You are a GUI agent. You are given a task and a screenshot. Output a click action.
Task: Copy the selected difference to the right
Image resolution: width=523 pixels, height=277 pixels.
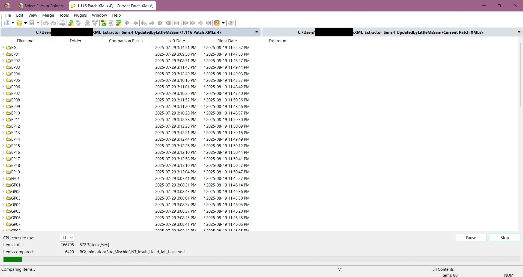point(127,23)
